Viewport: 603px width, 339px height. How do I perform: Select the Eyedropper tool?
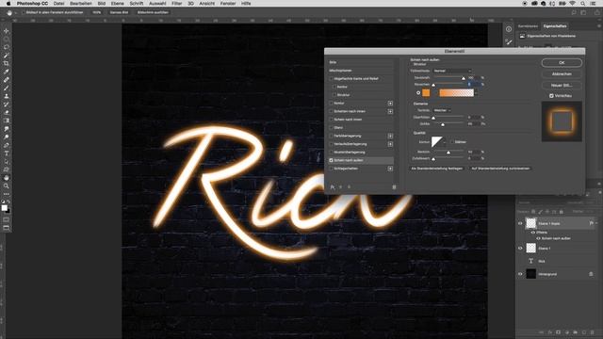pos(7,72)
